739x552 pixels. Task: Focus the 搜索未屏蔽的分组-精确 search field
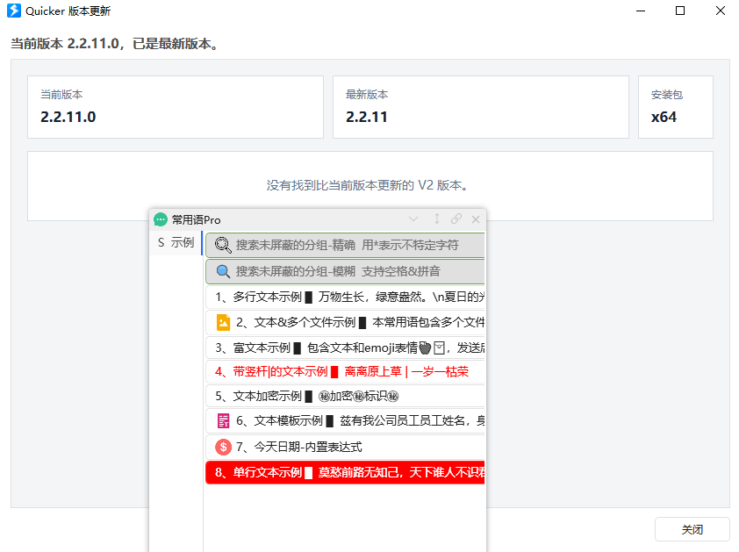pyautogui.click(x=345, y=245)
